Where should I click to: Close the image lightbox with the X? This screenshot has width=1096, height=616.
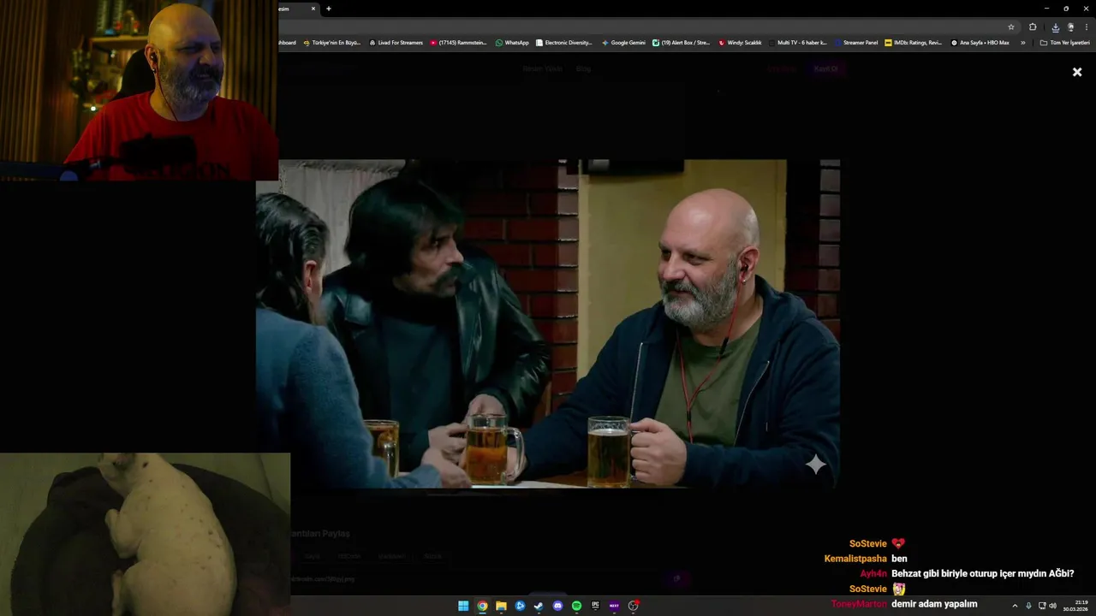(1077, 72)
